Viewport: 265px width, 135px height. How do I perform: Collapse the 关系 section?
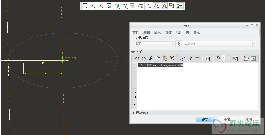pos(133,52)
